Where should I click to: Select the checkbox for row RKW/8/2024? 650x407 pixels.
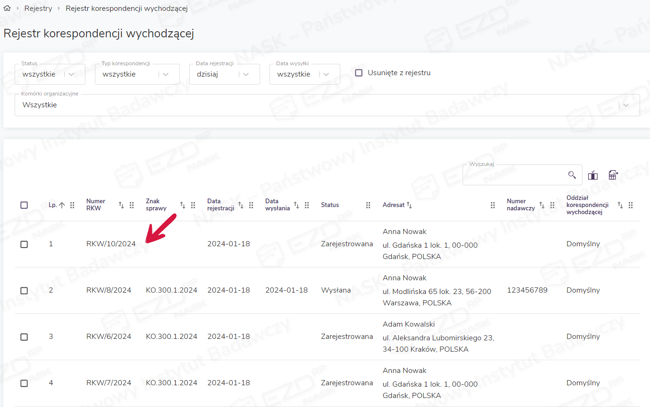(x=24, y=291)
